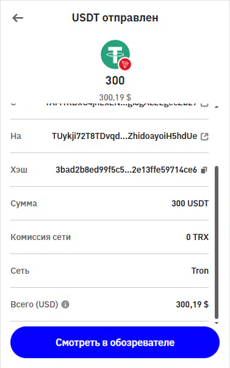Click the vertical scrollbar thumb
Screen dimensions: 230x368
[217, 242]
